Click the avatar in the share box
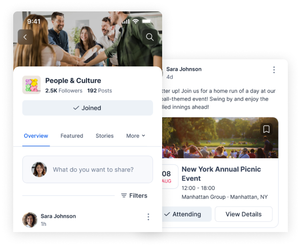Viewport: 301px width, 247px height. (x=39, y=169)
